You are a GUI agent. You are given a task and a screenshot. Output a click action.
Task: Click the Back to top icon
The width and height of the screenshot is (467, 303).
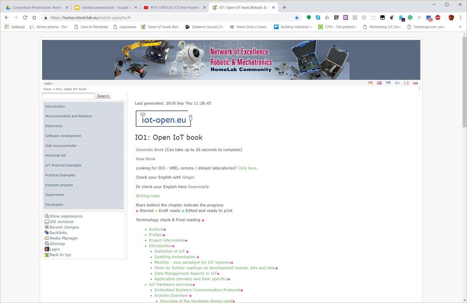click(x=47, y=255)
